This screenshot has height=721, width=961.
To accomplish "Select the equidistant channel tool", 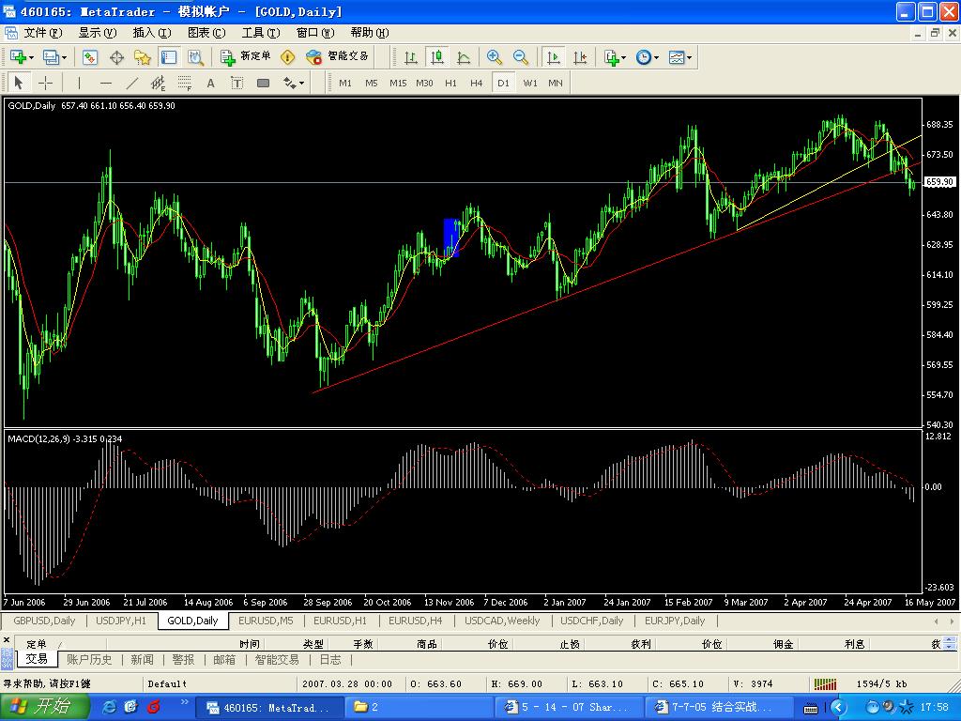I will [158, 83].
